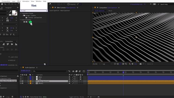Viewport: 174px width, 98px height.
Task: Click the current time indicator playhead
Action: coord(123,72)
